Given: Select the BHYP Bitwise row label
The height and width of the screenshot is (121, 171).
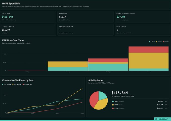Looking at the screenshot, I should pos(119,105).
